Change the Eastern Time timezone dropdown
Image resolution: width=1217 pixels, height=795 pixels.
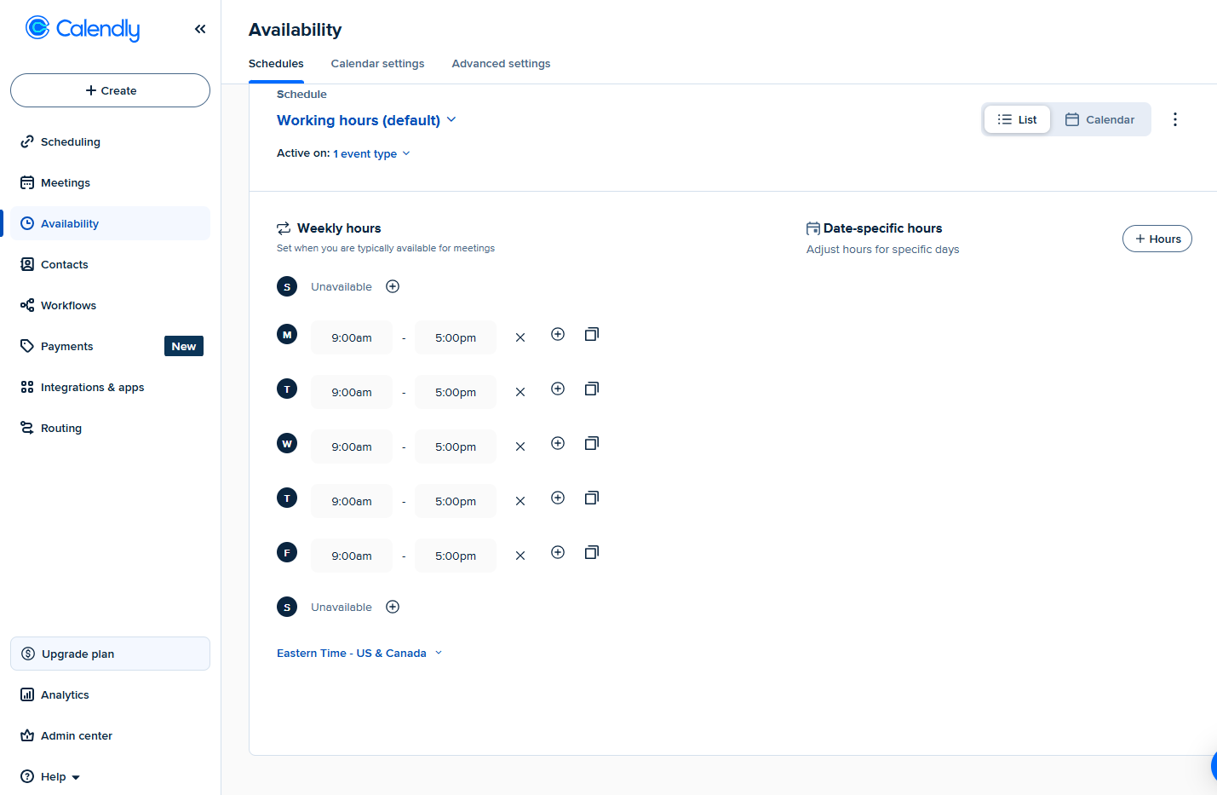coord(359,653)
